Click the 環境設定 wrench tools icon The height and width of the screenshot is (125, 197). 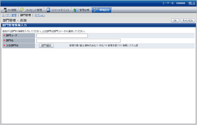click(x=96, y=10)
